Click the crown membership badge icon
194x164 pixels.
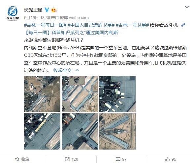tap(54, 10)
